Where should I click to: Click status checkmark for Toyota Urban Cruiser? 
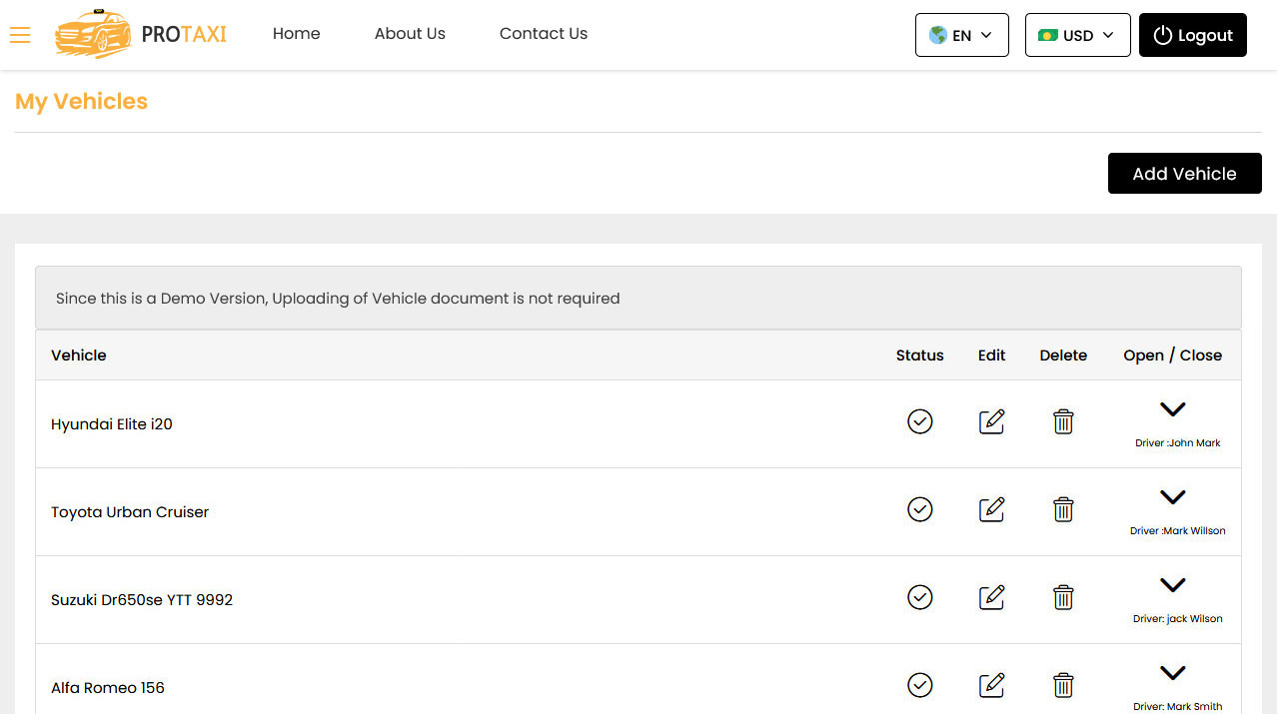pyautogui.click(x=920, y=509)
